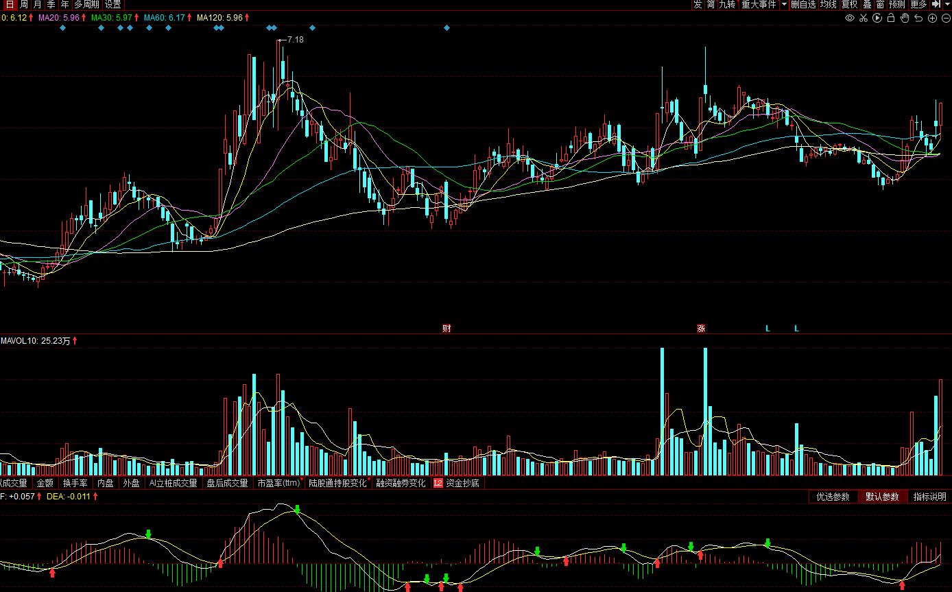Image resolution: width=952 pixels, height=592 pixels.
Task: Select the scissors cut tool icon
Action: point(864,18)
